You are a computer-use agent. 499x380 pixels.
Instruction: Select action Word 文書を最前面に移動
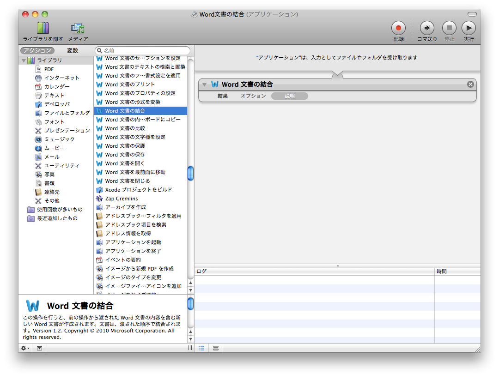[x=140, y=172]
